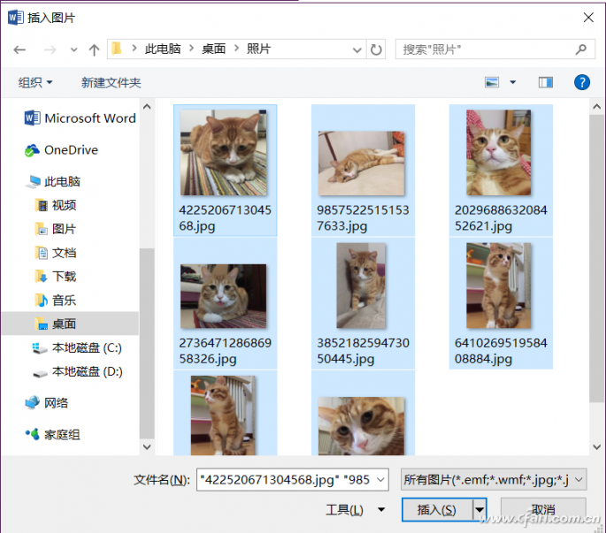Expand the address bar history dropdown
Image resolution: width=606 pixels, height=533 pixels.
pyautogui.click(x=356, y=50)
